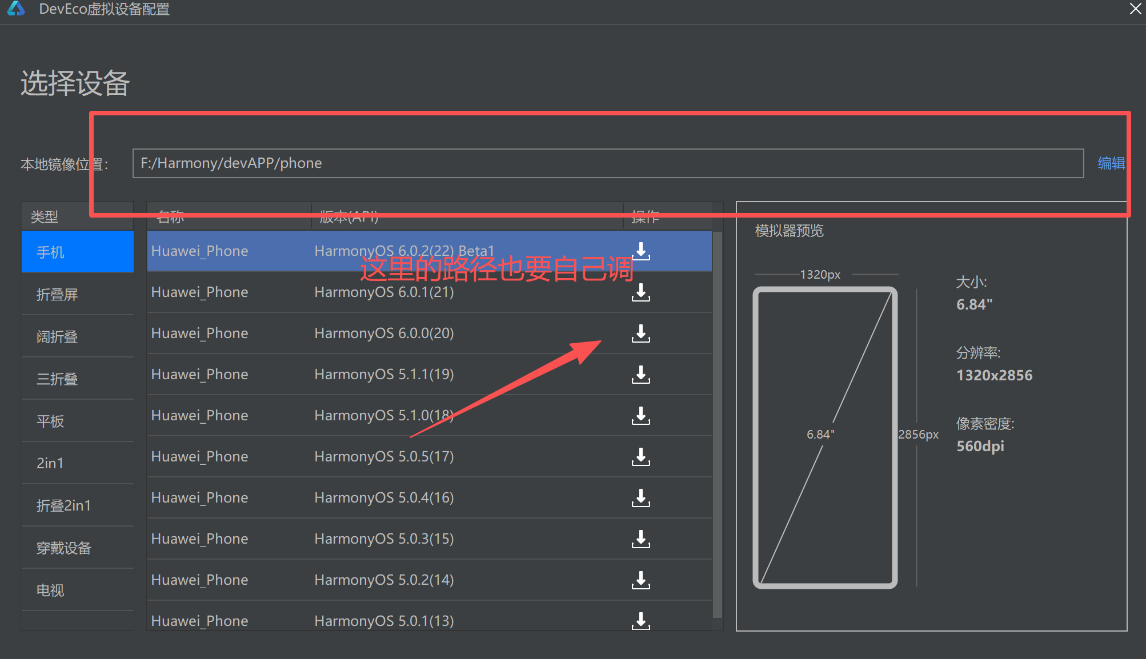
Task: Download the HarmonyOS 6.0.2(22) Beta1 image
Action: [x=640, y=251]
